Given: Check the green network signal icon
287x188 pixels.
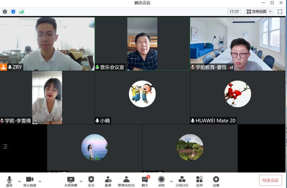Looking at the screenshot, I should click(x=21, y=12).
